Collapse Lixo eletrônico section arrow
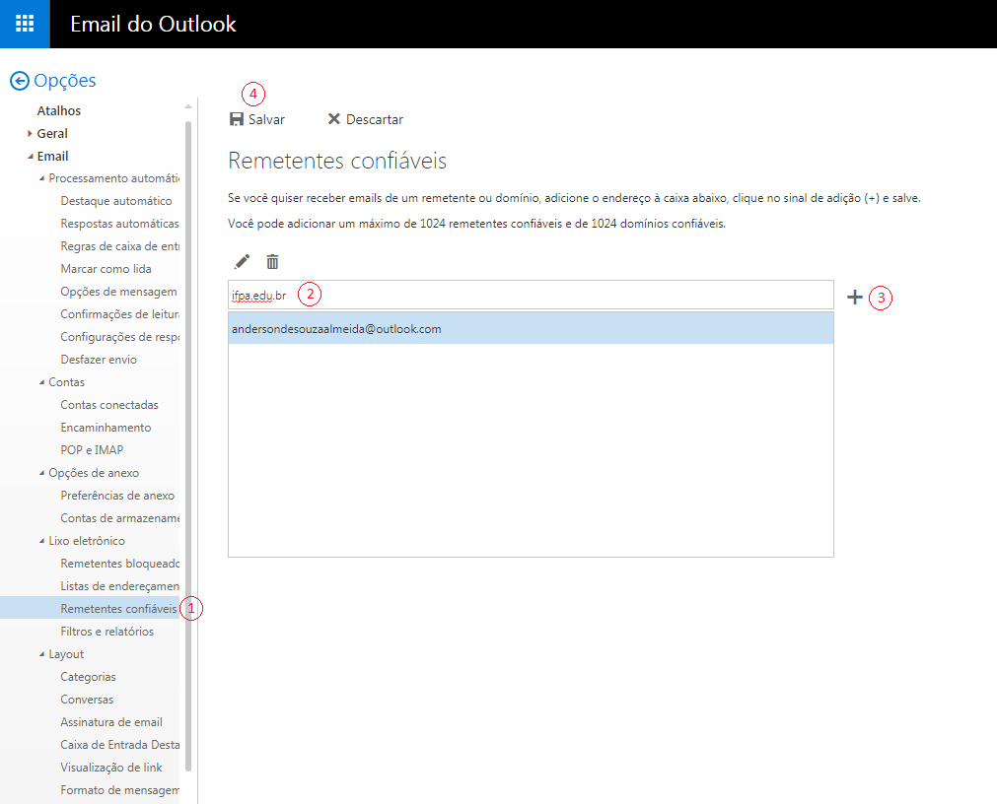The image size is (997, 804). pyautogui.click(x=41, y=541)
